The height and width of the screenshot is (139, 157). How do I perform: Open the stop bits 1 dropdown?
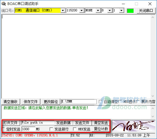pyautogui.click(x=121, y=11)
